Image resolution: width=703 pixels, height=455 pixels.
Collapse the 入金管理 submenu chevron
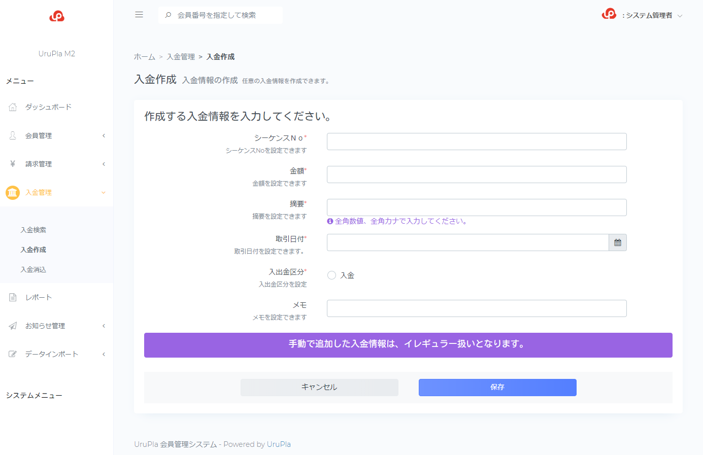(104, 192)
